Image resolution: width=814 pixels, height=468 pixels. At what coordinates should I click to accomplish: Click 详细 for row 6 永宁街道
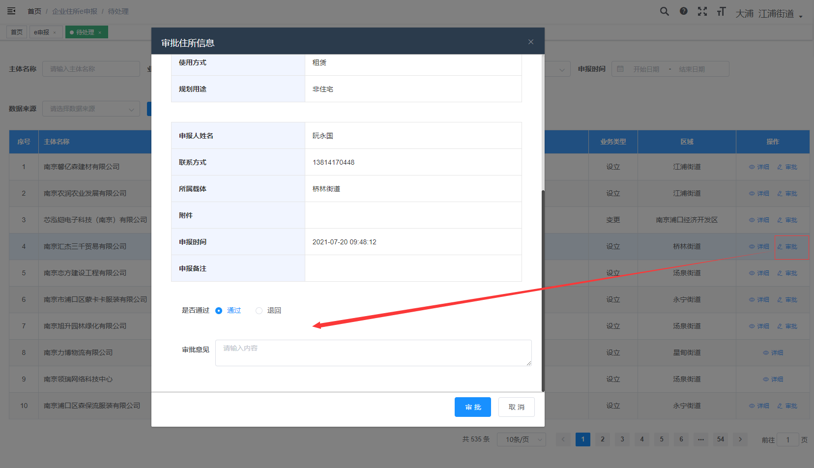pos(759,300)
